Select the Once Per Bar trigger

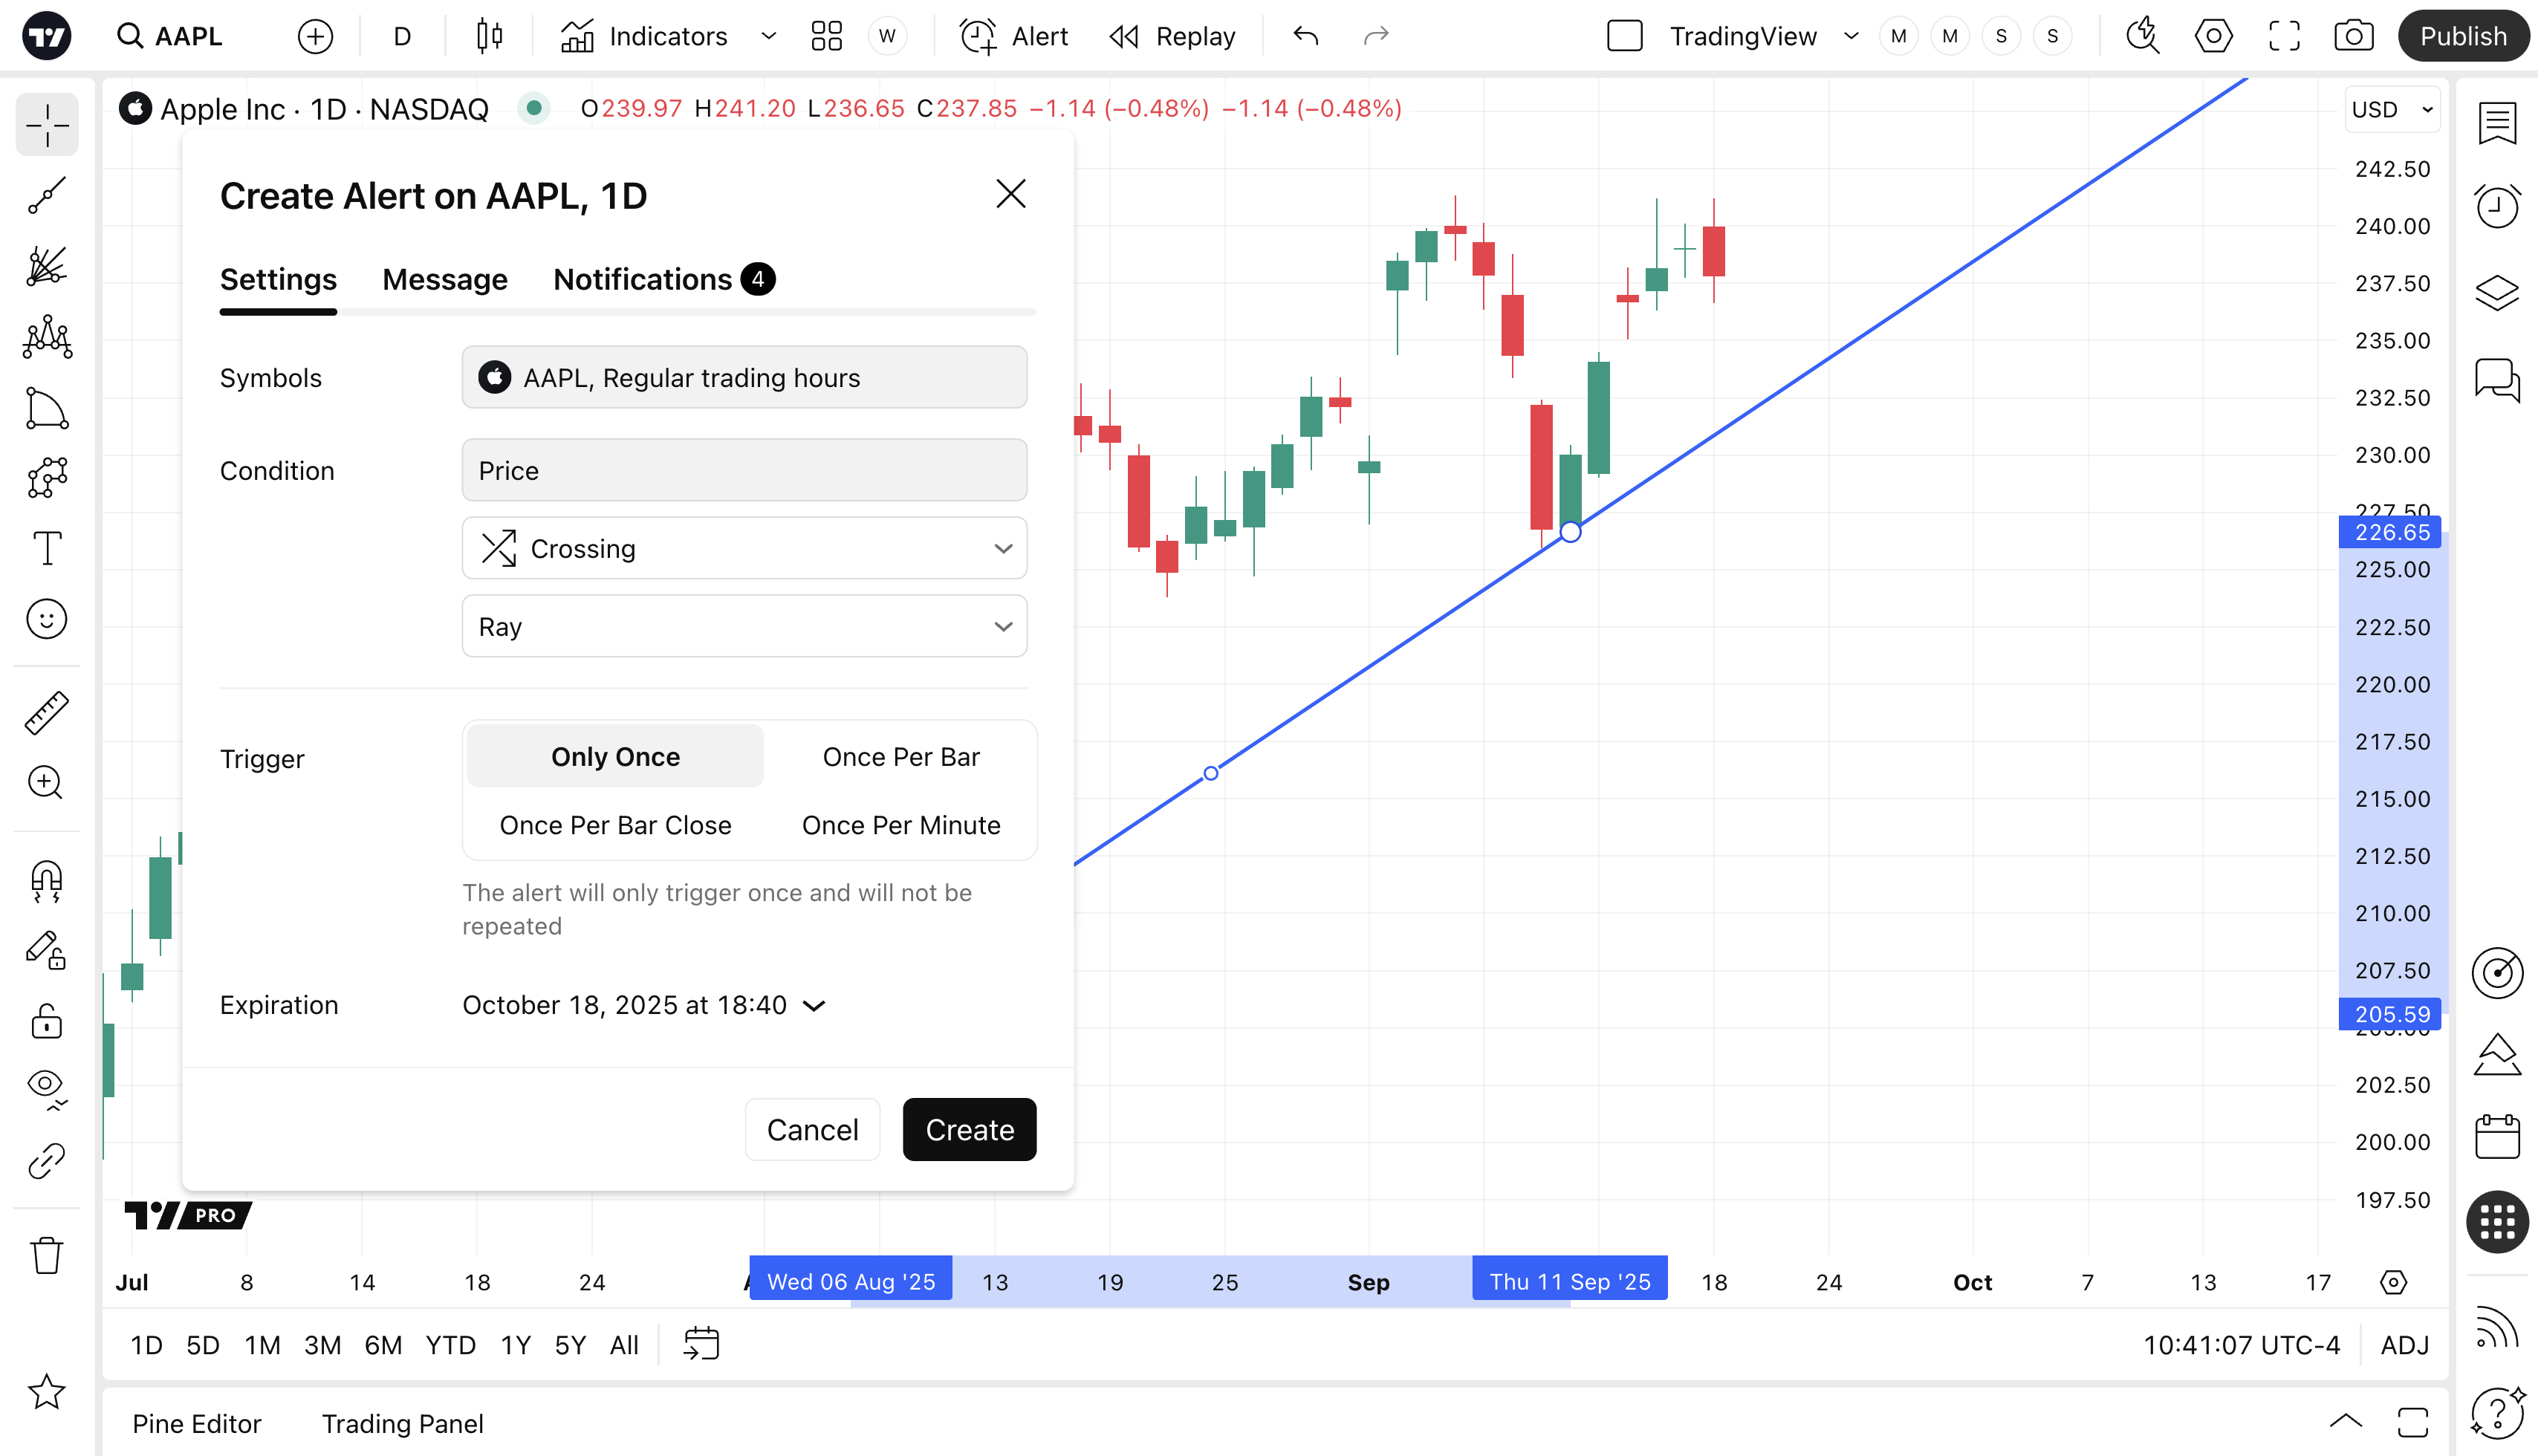coord(900,757)
